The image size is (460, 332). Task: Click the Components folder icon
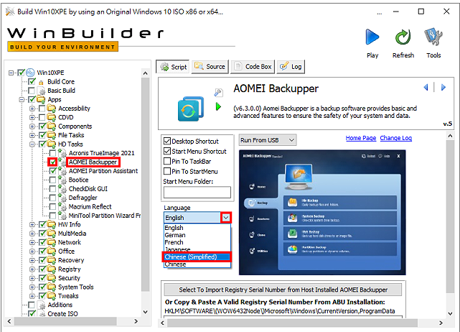coord(52,126)
